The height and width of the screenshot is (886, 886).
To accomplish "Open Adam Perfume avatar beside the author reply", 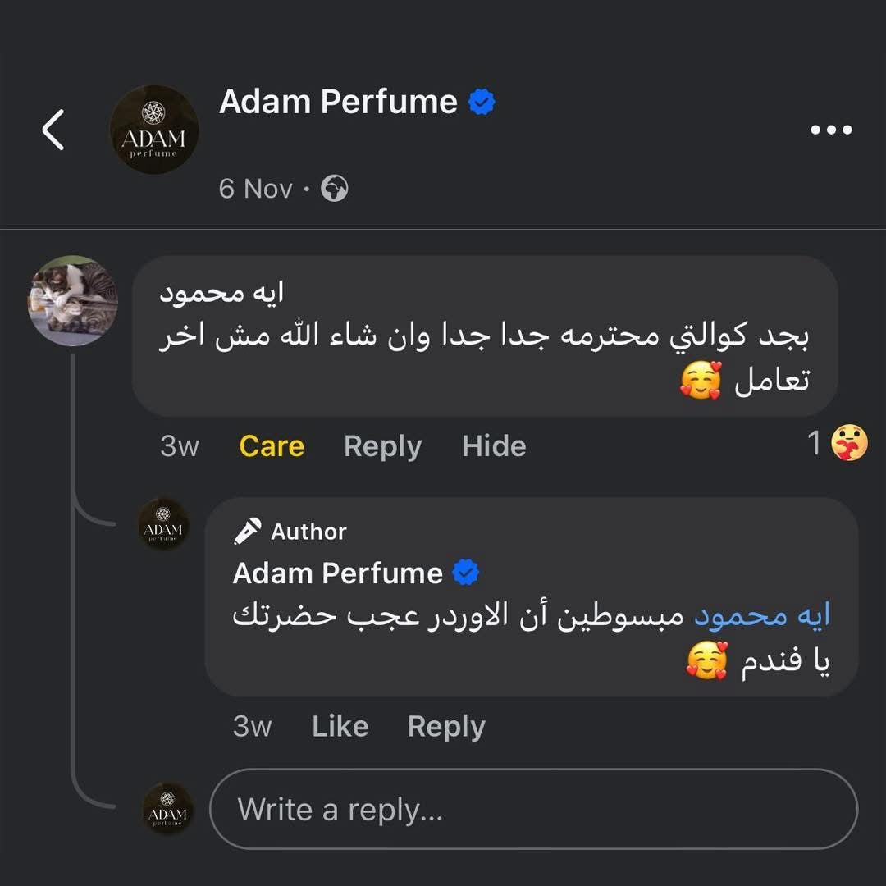I will [x=164, y=523].
